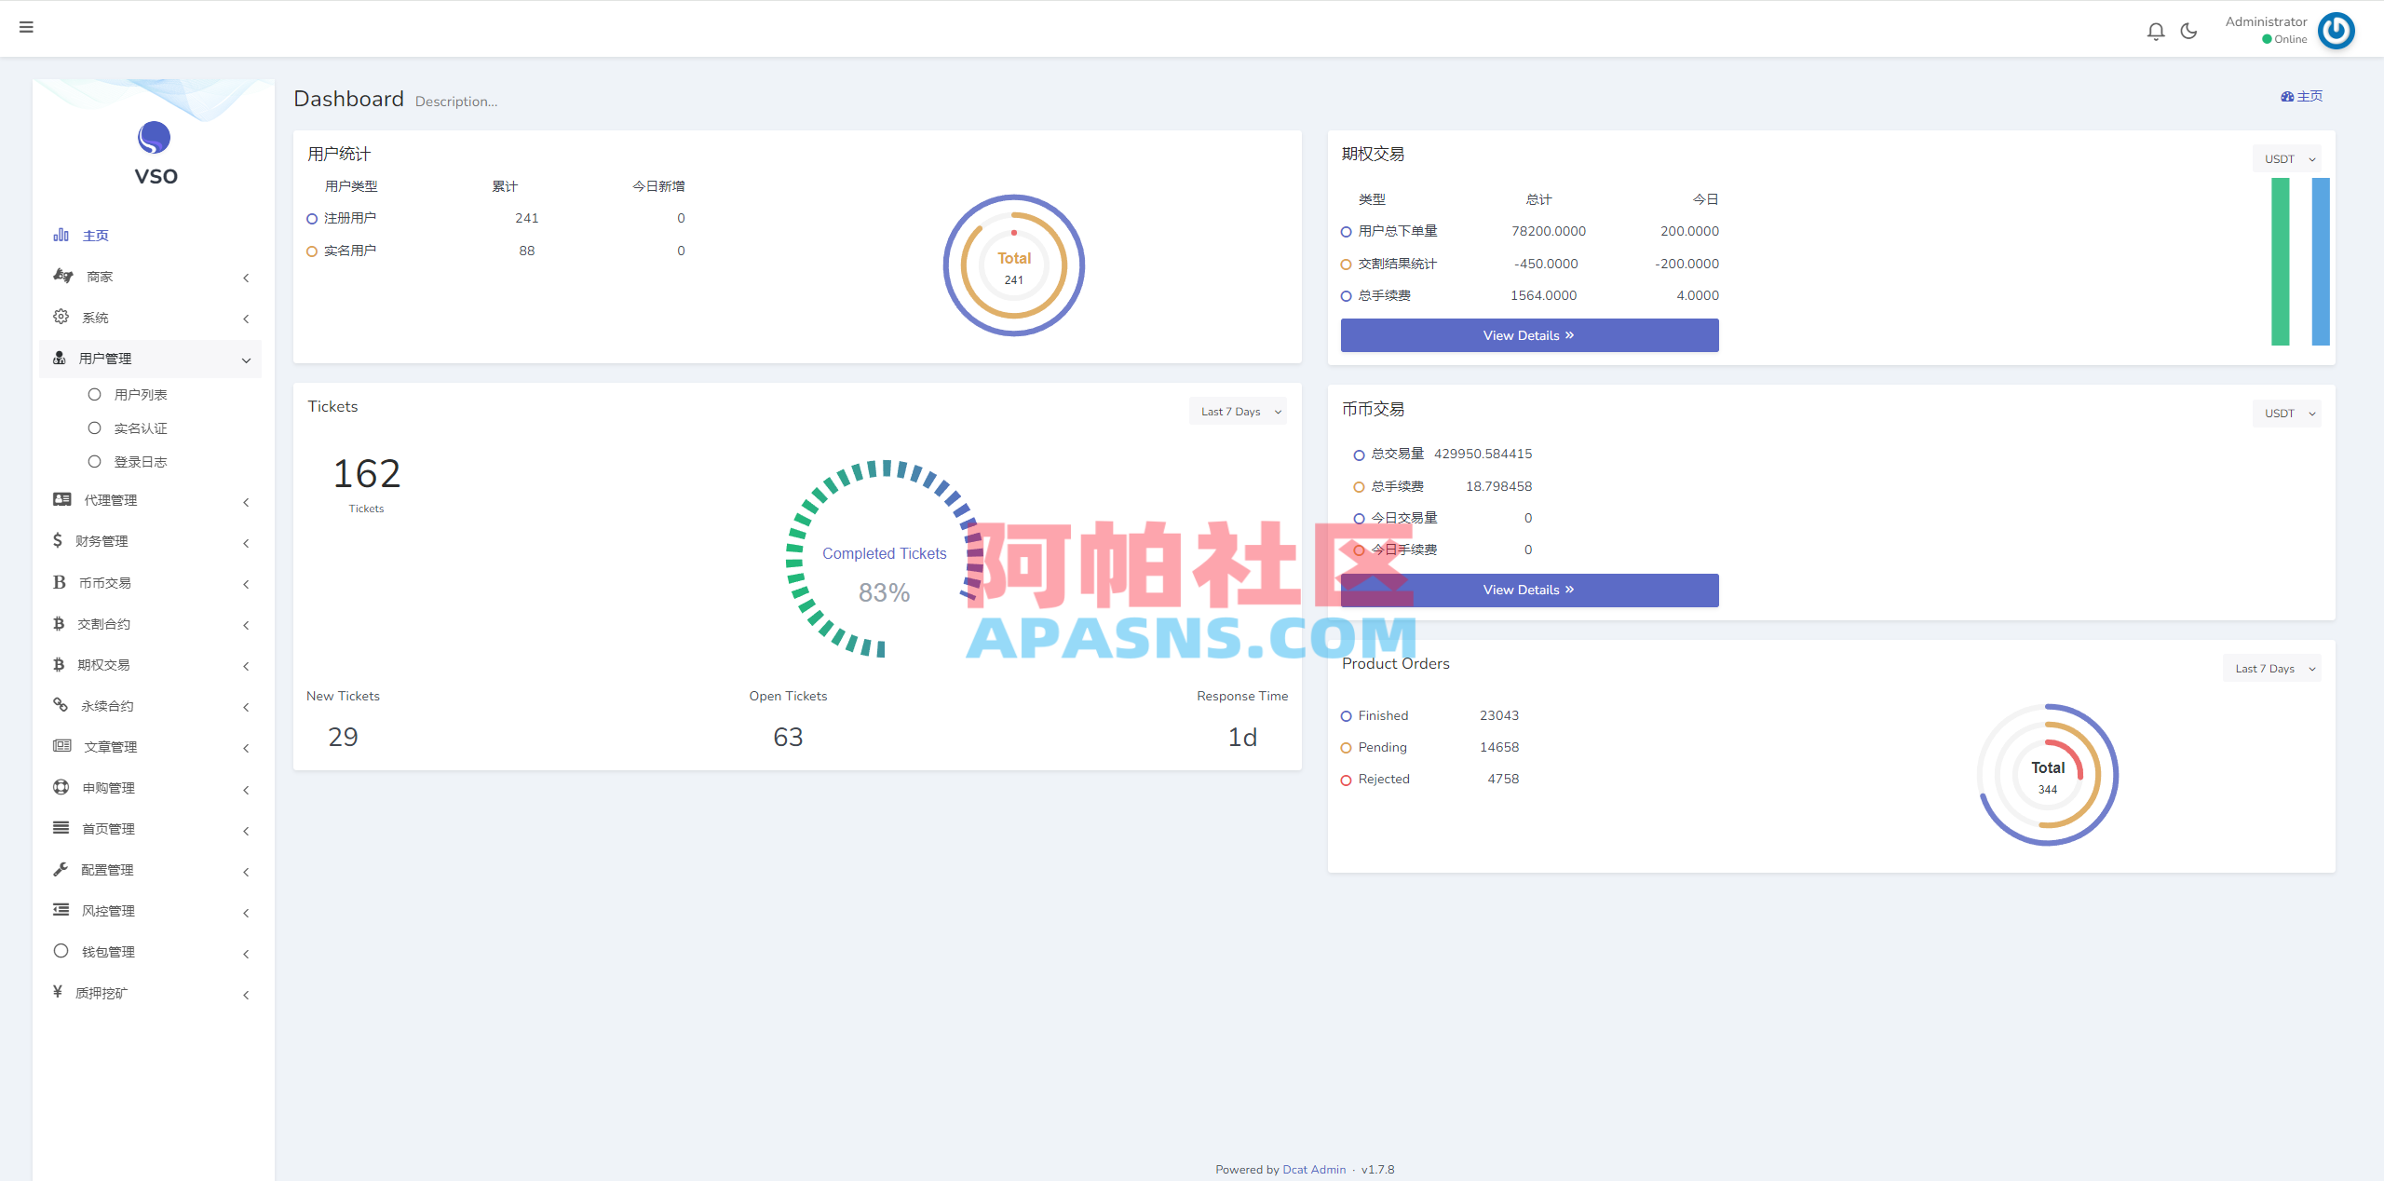Click the 质押挖矿 ¥ sidebar icon
2384x1181 pixels.
pyautogui.click(x=58, y=992)
